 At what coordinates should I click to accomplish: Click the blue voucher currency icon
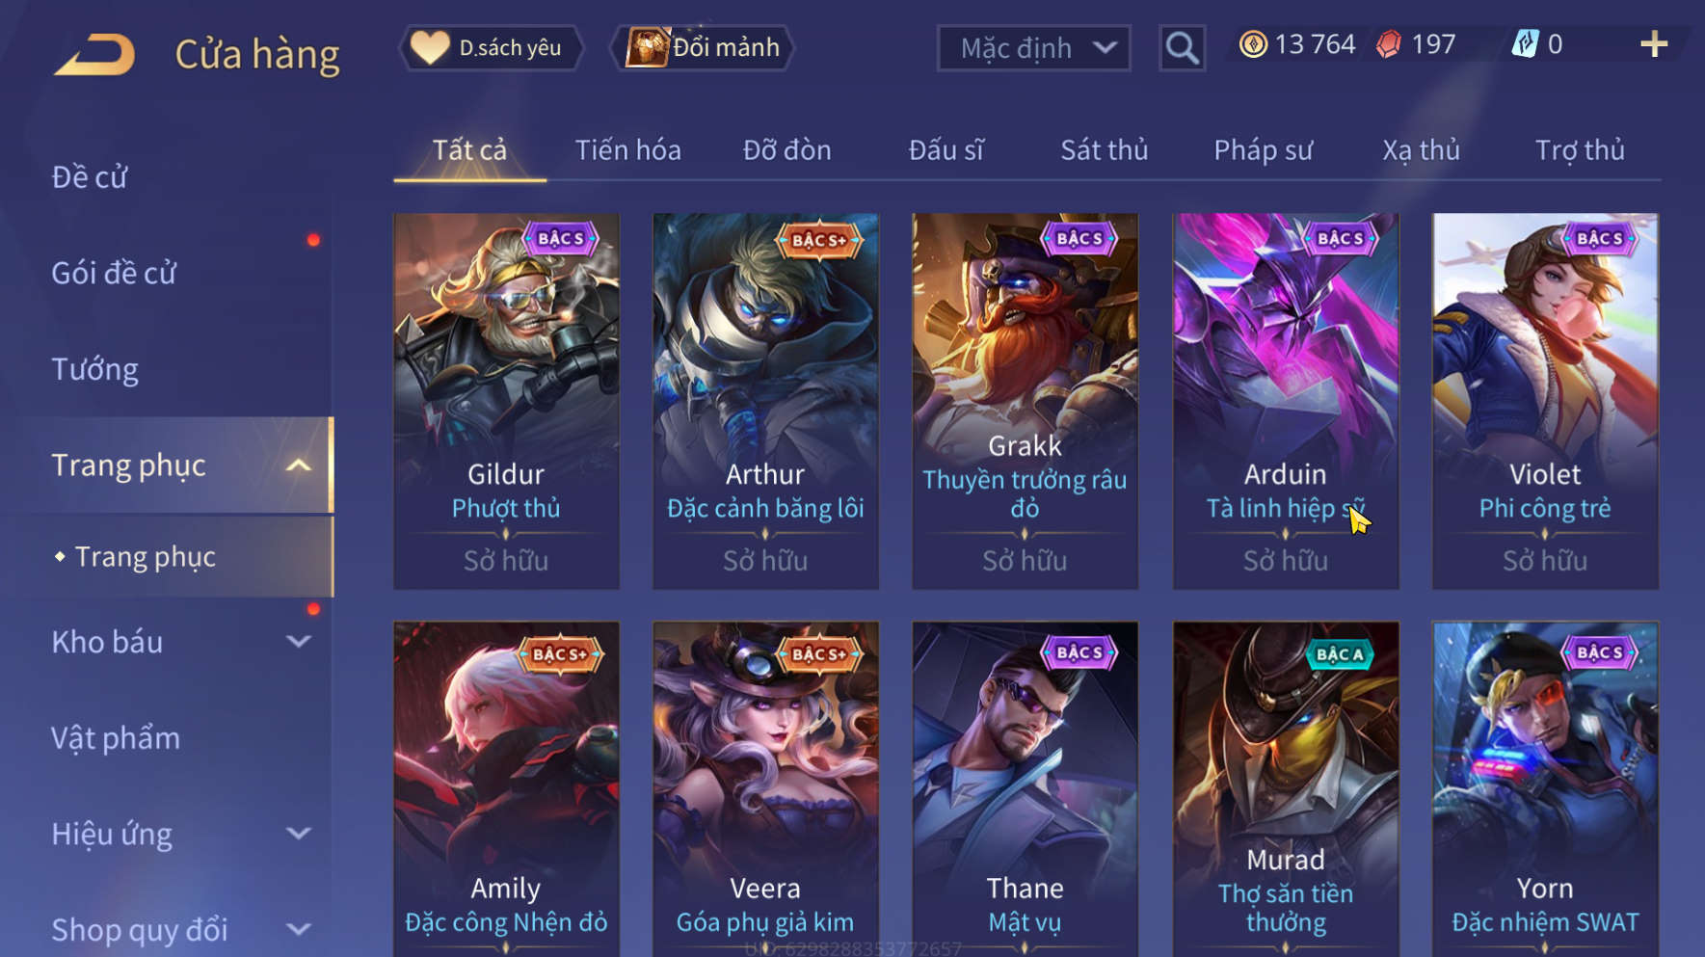point(1525,44)
